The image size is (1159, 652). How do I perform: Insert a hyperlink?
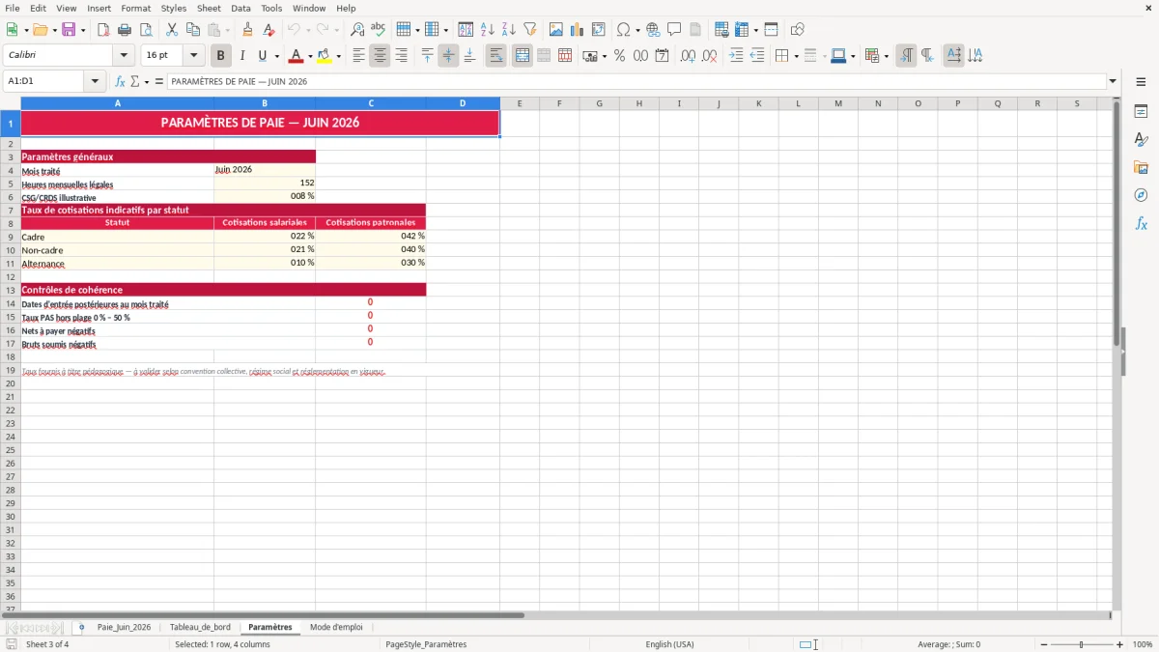(x=653, y=30)
